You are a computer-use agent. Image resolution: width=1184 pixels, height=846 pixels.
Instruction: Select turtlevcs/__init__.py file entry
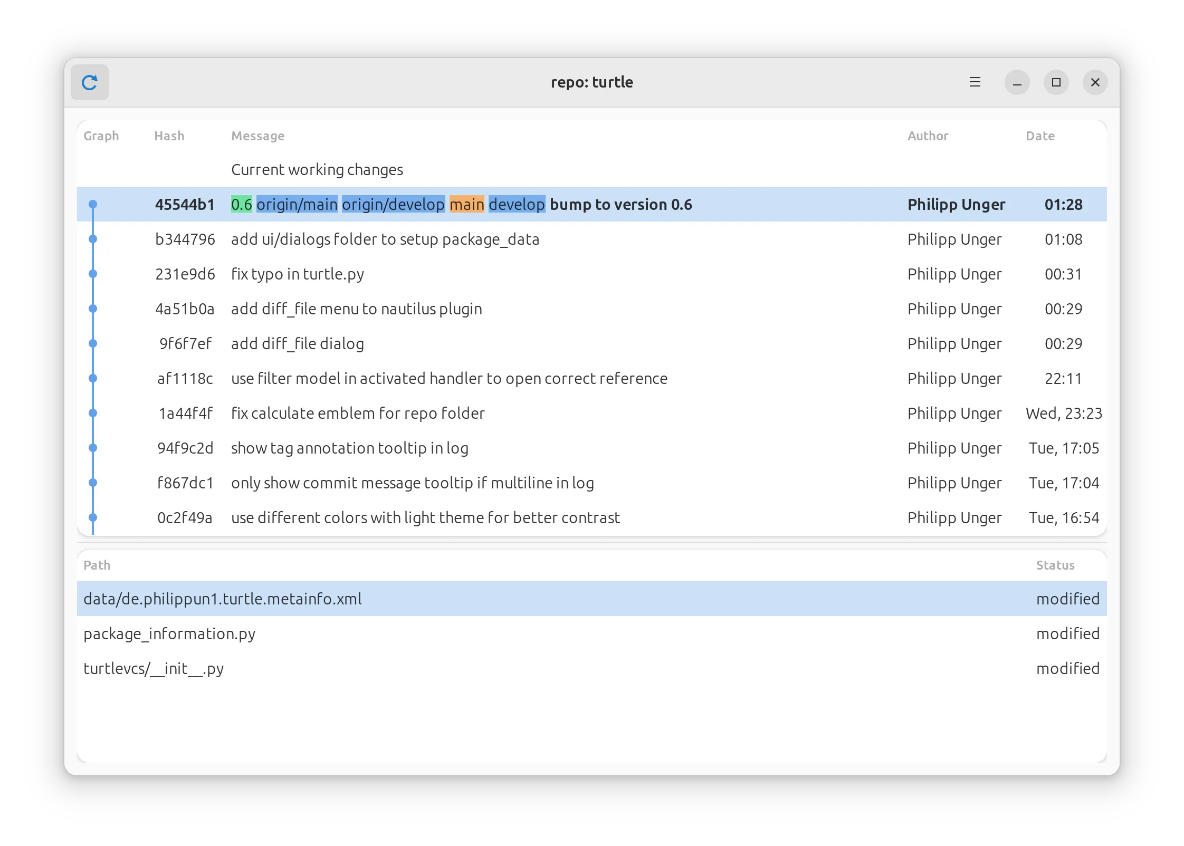click(154, 668)
